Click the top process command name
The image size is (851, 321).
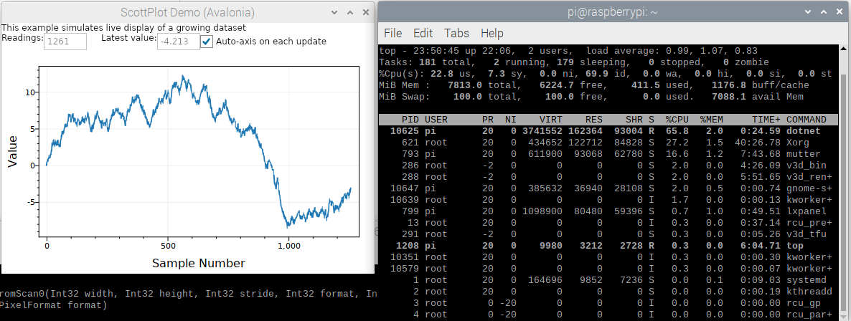pos(796,246)
